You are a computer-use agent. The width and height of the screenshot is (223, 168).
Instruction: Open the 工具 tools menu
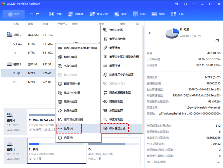(x=177, y=14)
